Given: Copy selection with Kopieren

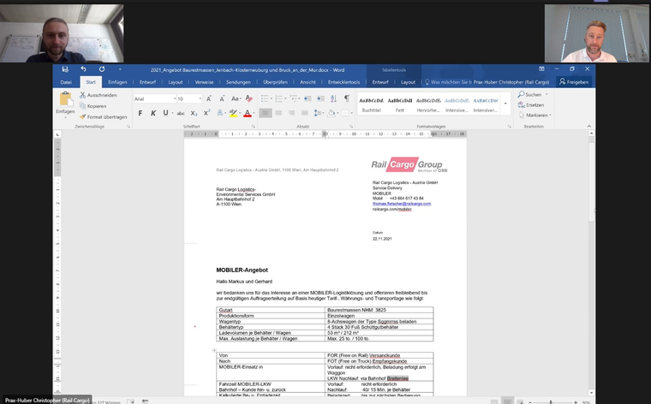Looking at the screenshot, I should pyautogui.click(x=93, y=106).
